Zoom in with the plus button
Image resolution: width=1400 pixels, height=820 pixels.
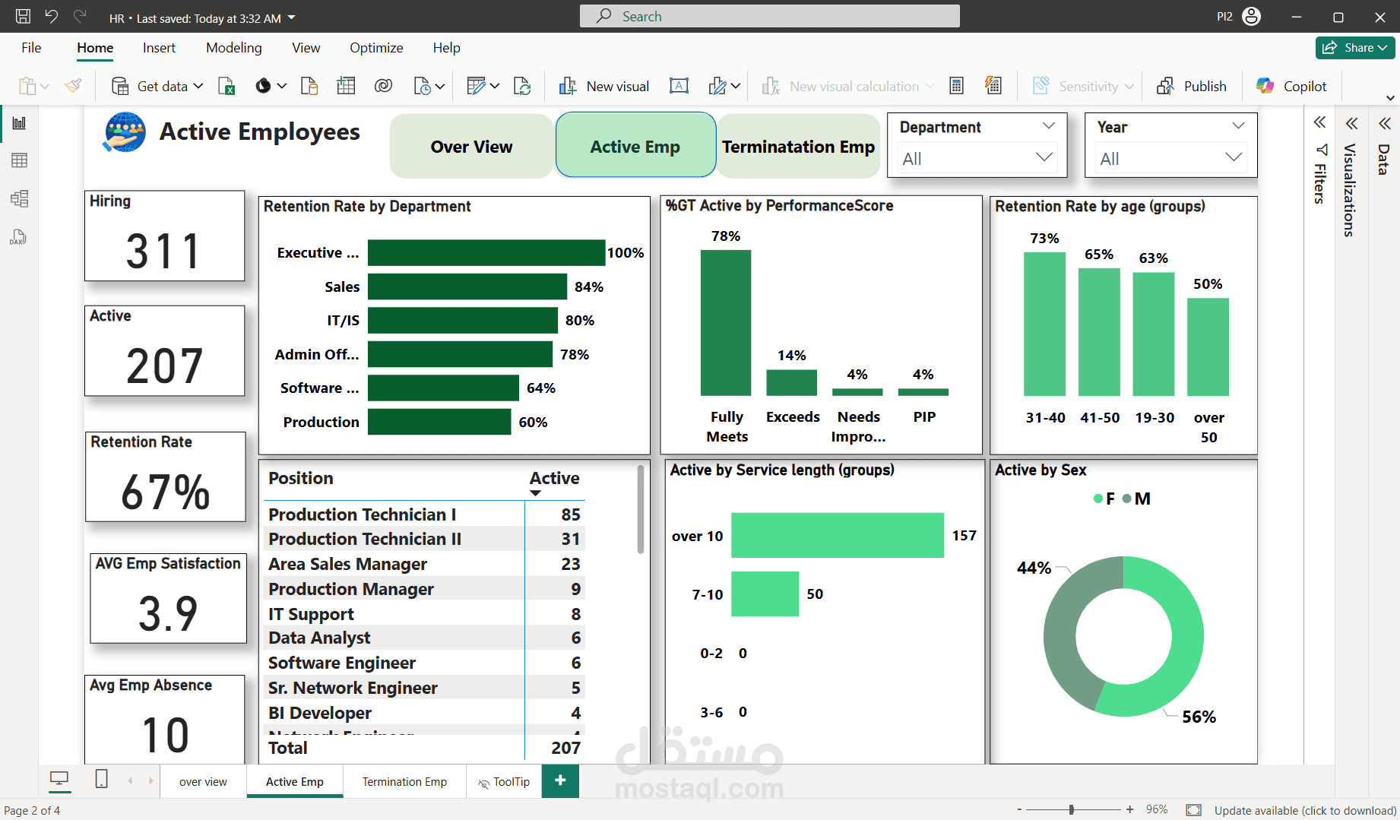[1130, 810]
